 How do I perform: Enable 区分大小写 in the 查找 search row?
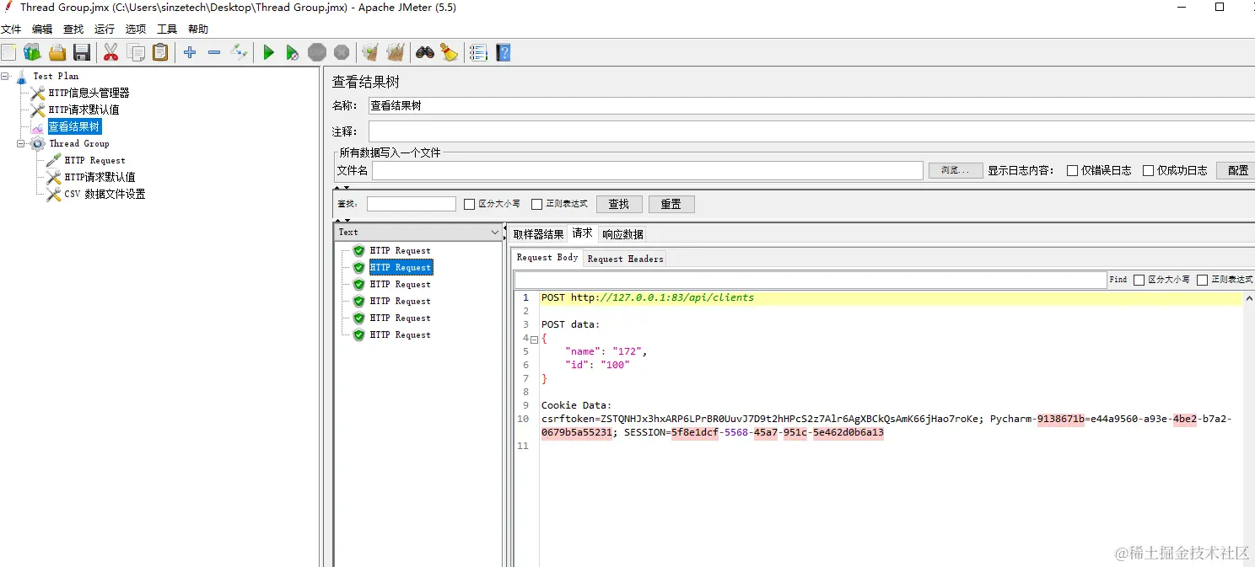pyautogui.click(x=470, y=204)
